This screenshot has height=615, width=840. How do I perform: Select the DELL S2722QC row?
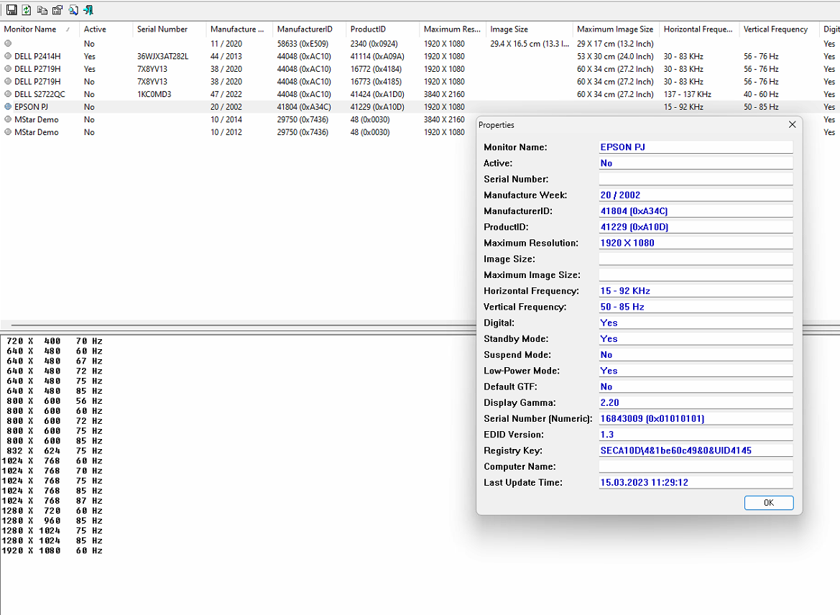coord(420,94)
